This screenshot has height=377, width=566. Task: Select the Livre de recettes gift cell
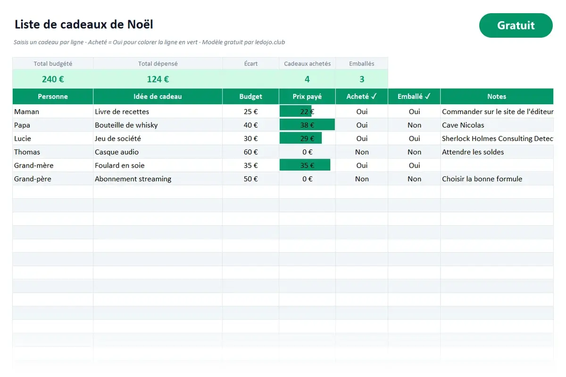point(158,112)
